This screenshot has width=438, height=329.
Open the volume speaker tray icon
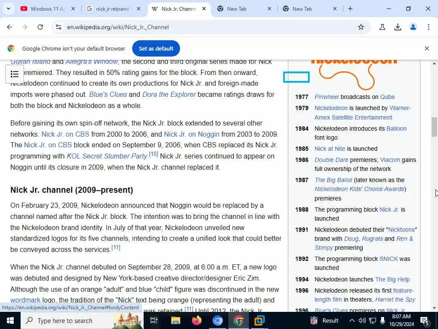362,320
